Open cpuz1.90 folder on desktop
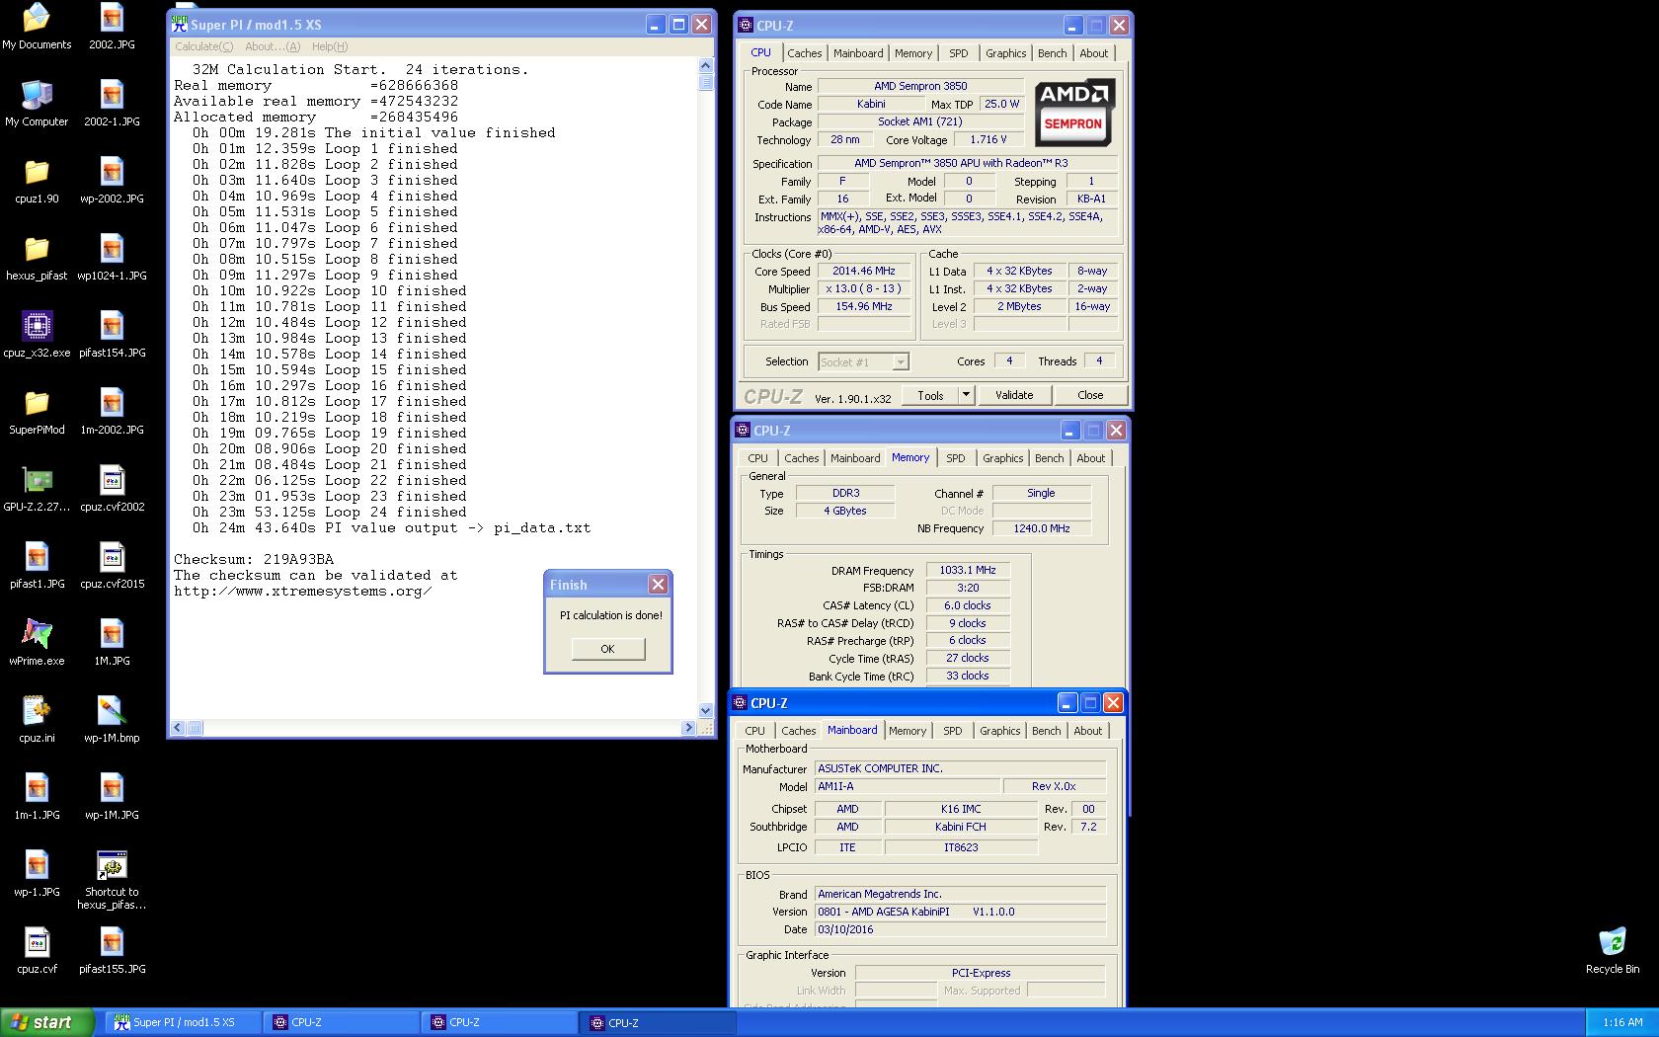Screen dimensions: 1659x1037 pyautogui.click(x=37, y=181)
